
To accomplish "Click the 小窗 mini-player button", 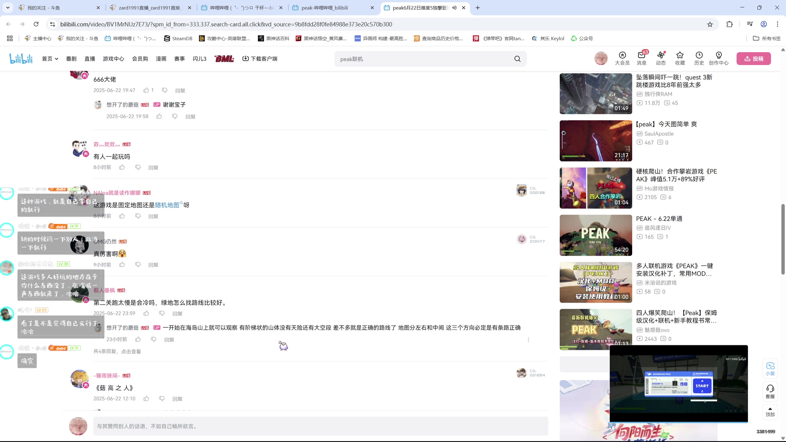I will (770, 369).
